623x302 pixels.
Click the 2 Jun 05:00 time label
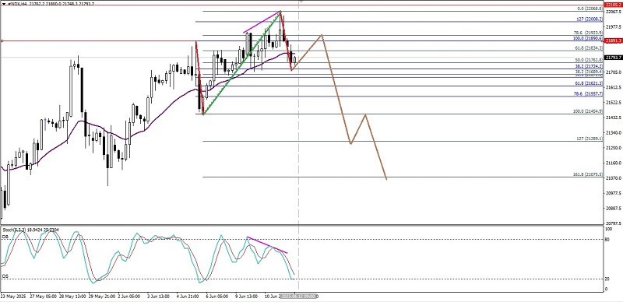tap(129, 297)
